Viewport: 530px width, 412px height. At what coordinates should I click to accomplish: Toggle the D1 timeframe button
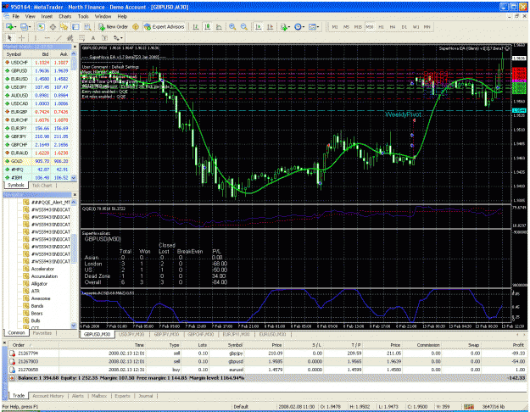tap(404, 26)
